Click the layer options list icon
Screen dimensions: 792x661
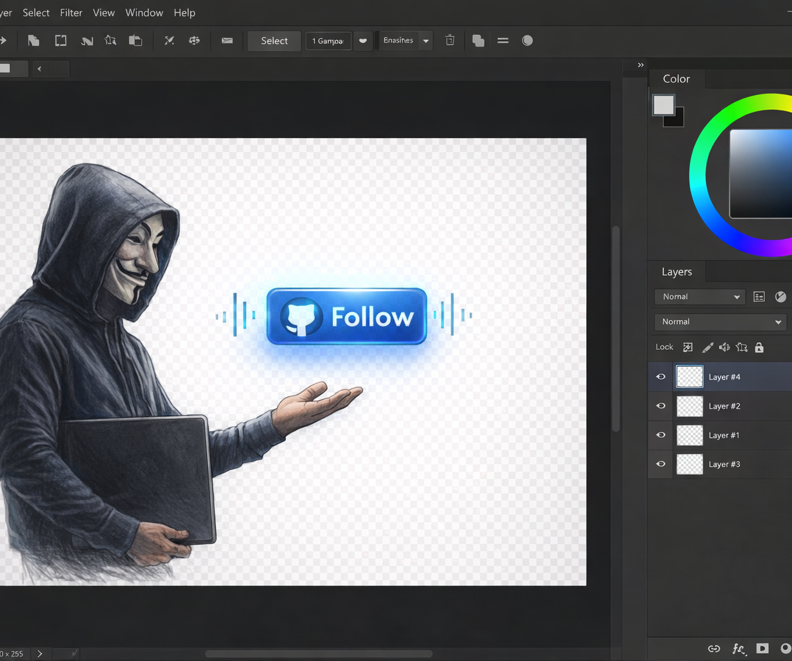tap(759, 297)
